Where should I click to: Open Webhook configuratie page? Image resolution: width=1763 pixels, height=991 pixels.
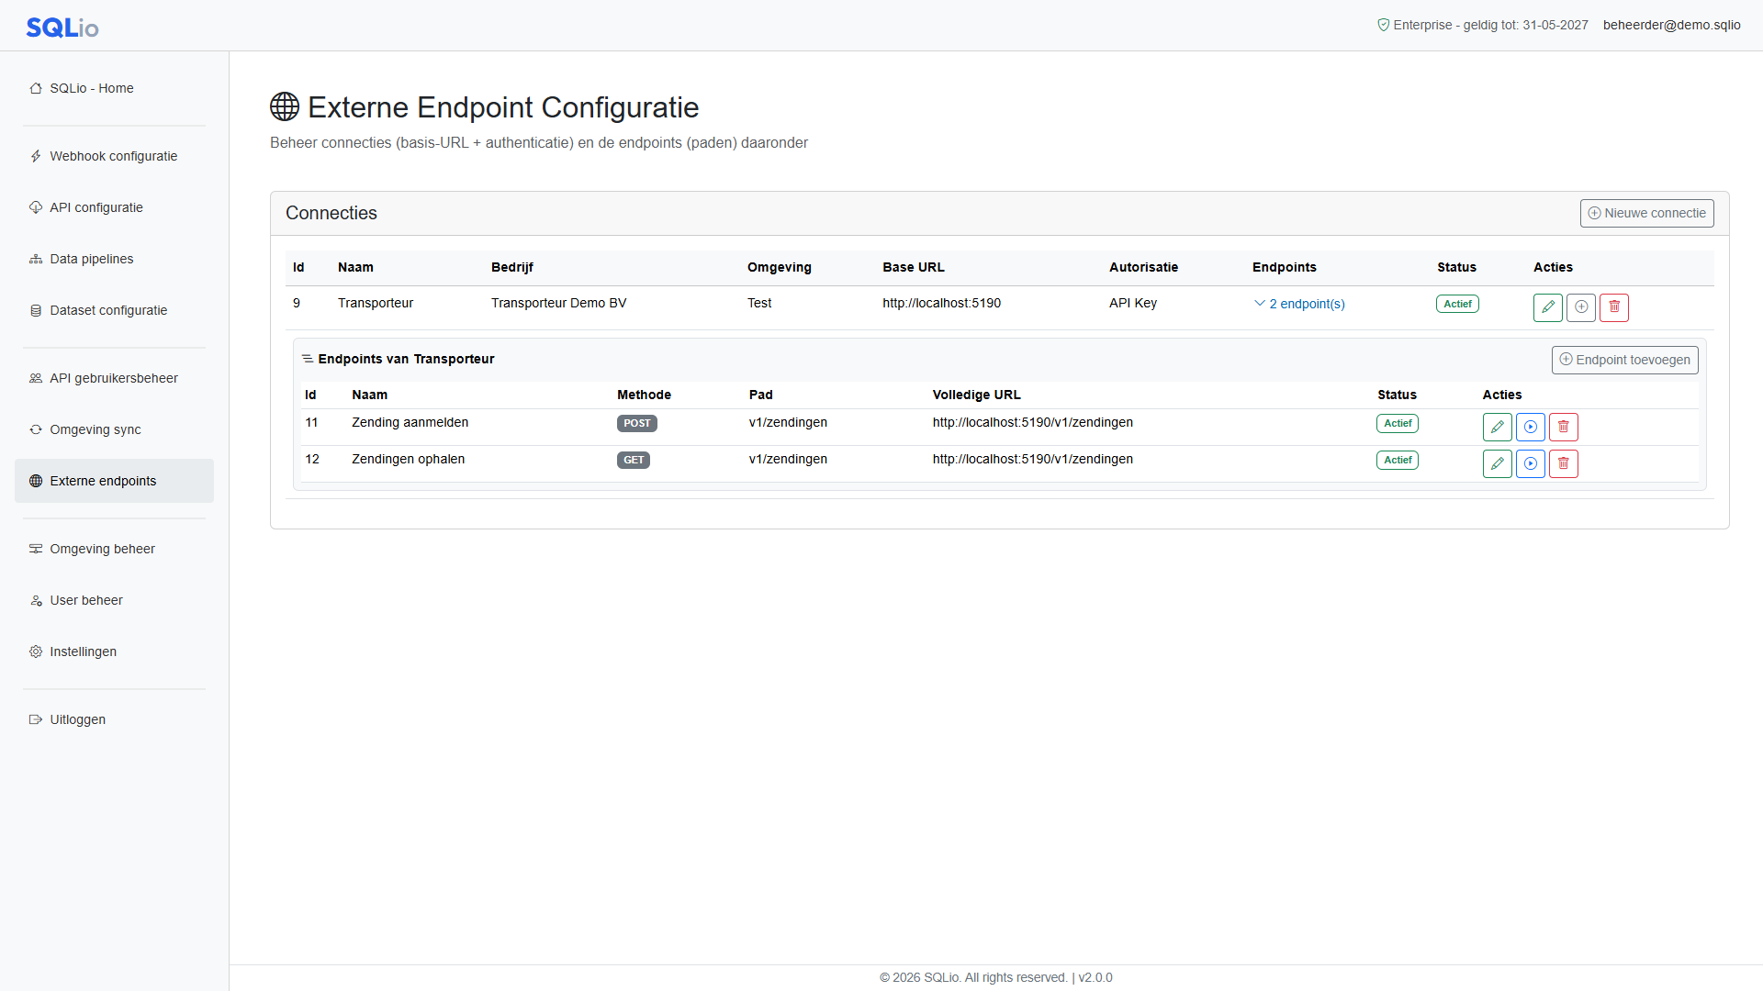pyautogui.click(x=114, y=156)
